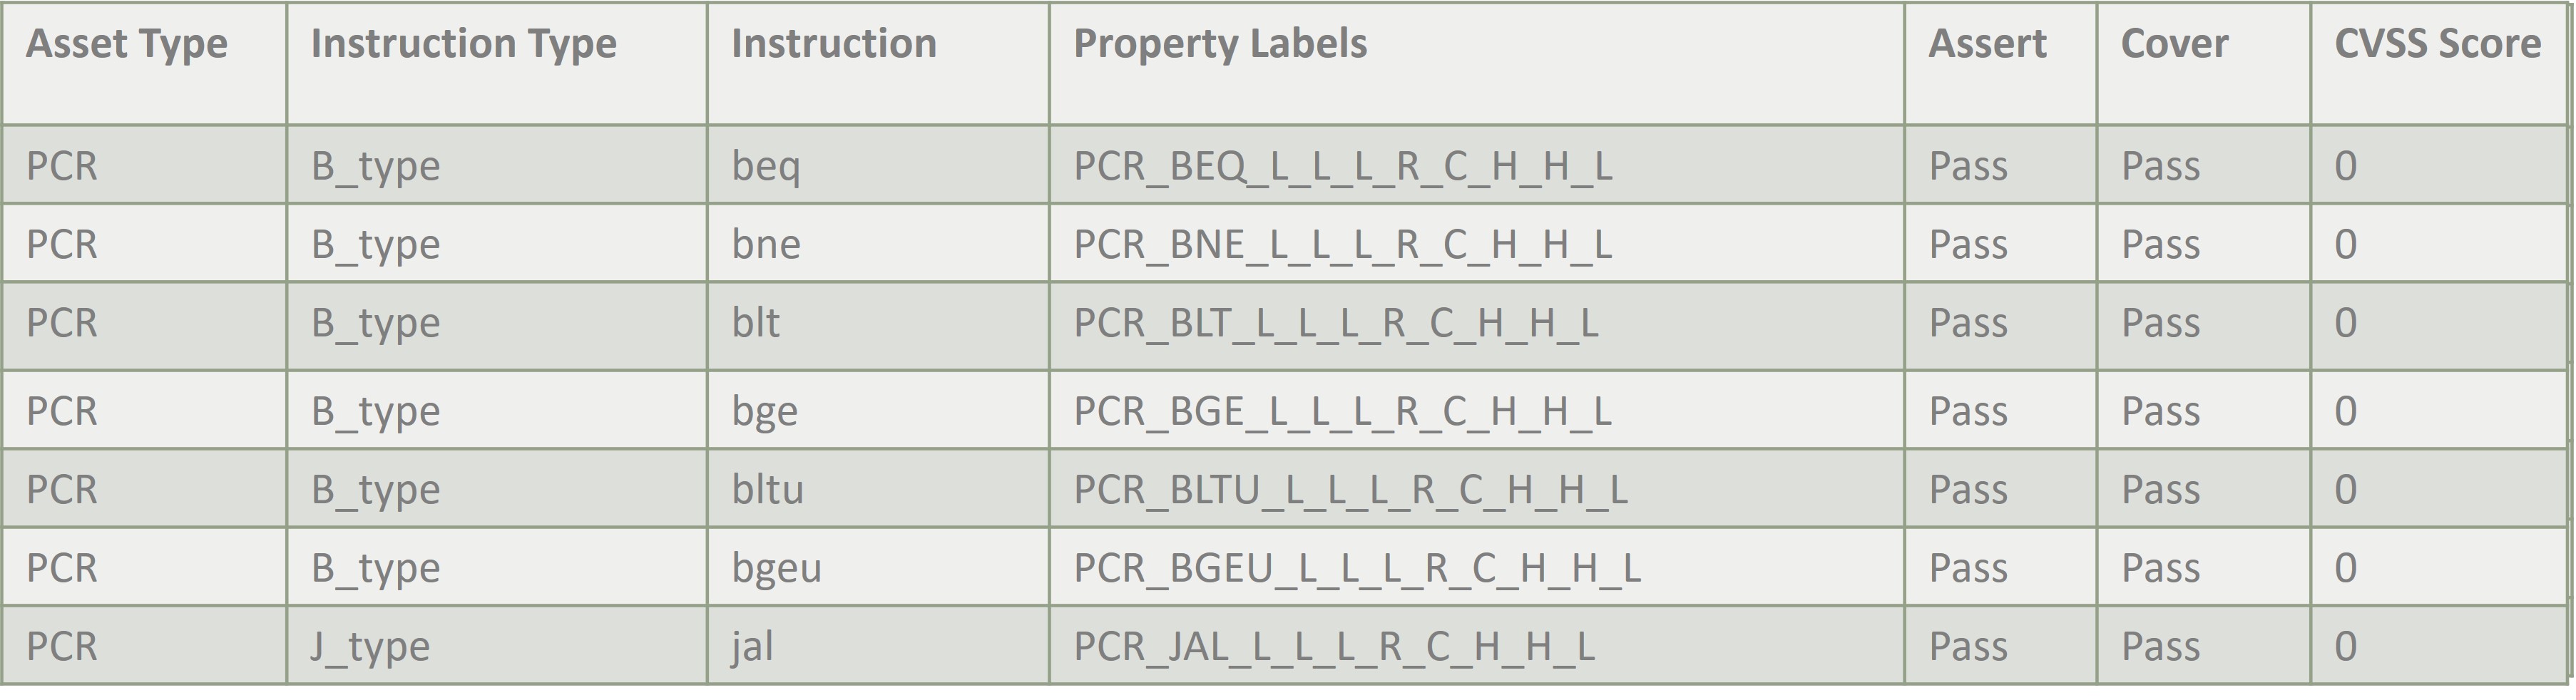This screenshot has height=700, width=2576.
Task: Click the Asset Type column header
Action: tap(127, 44)
